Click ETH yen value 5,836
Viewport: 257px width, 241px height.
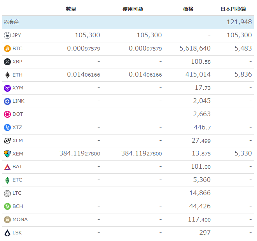tap(243, 75)
